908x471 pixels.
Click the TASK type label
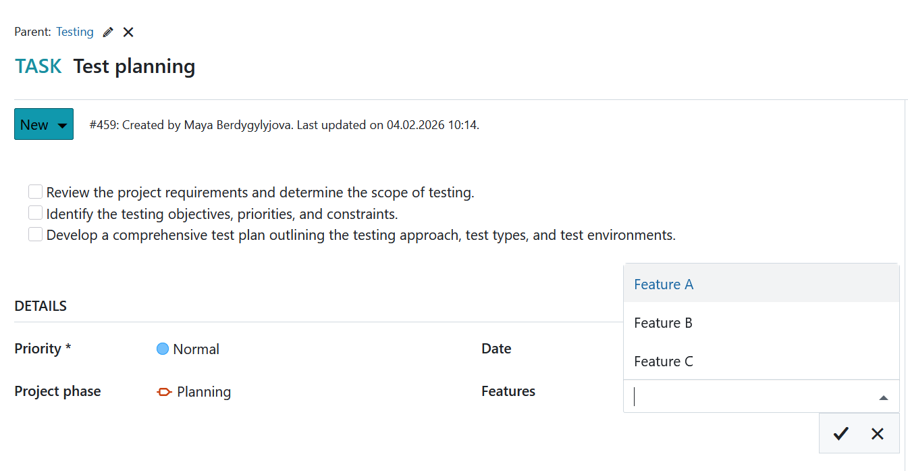pyautogui.click(x=38, y=66)
